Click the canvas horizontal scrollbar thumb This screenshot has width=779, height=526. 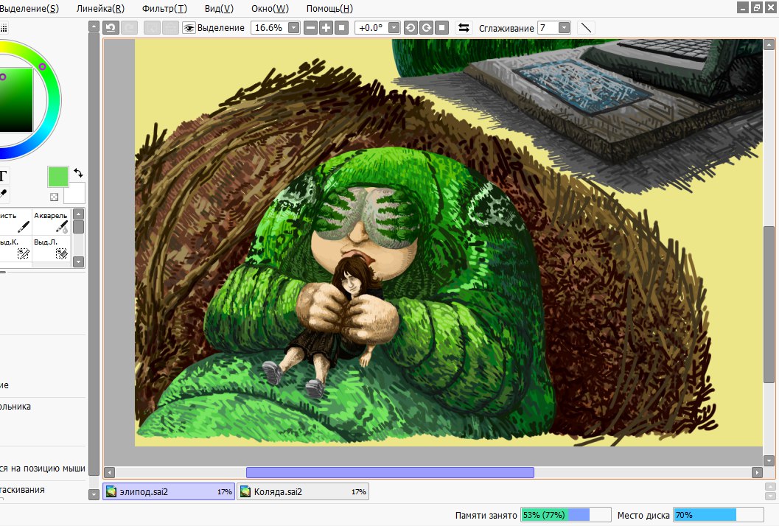390,472
